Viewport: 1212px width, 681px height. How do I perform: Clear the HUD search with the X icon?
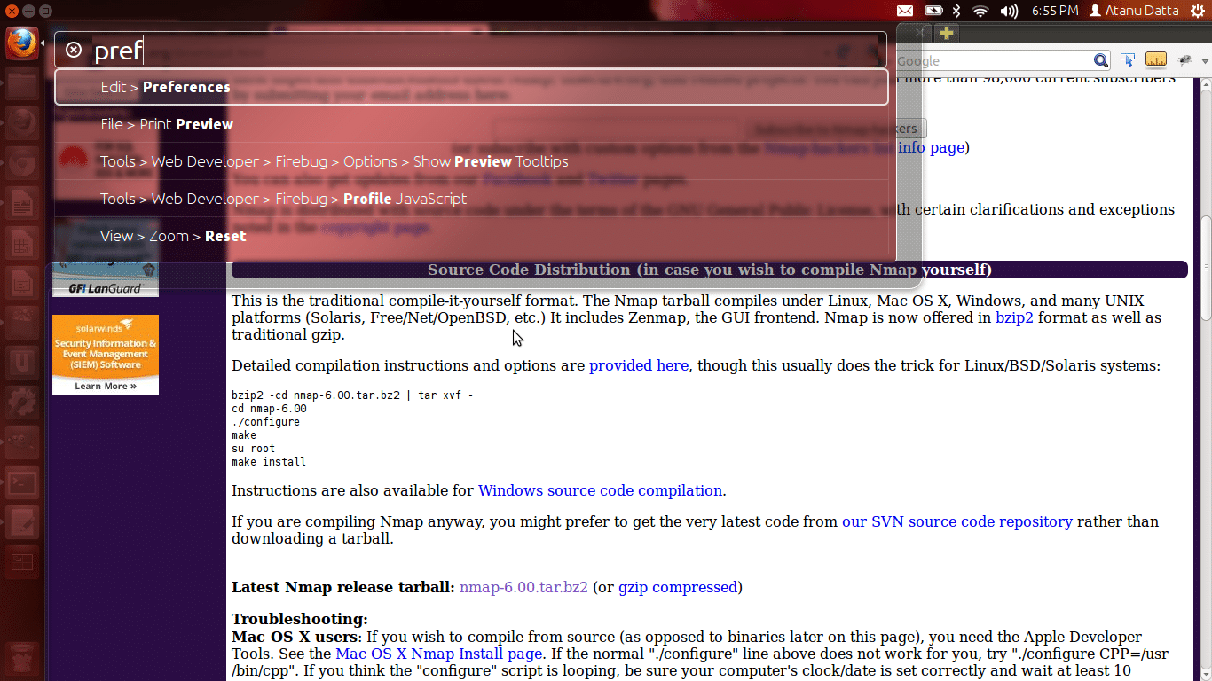click(x=74, y=51)
